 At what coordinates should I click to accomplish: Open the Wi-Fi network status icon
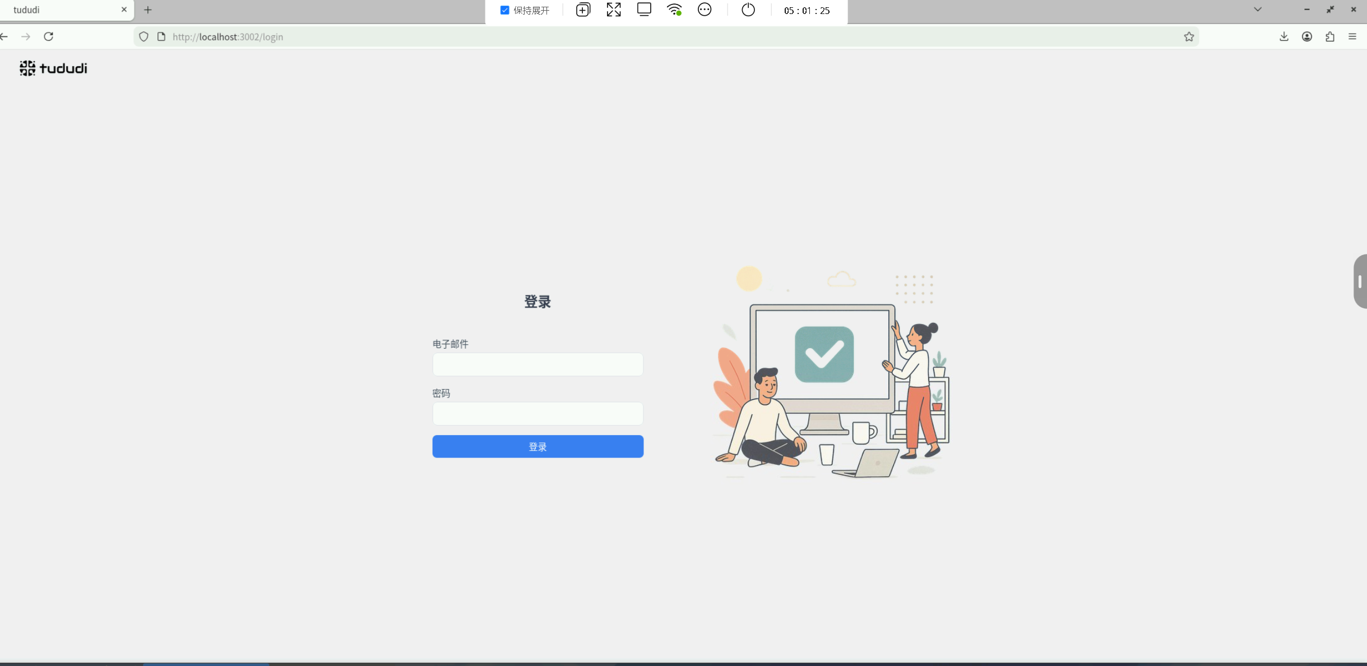tap(674, 10)
